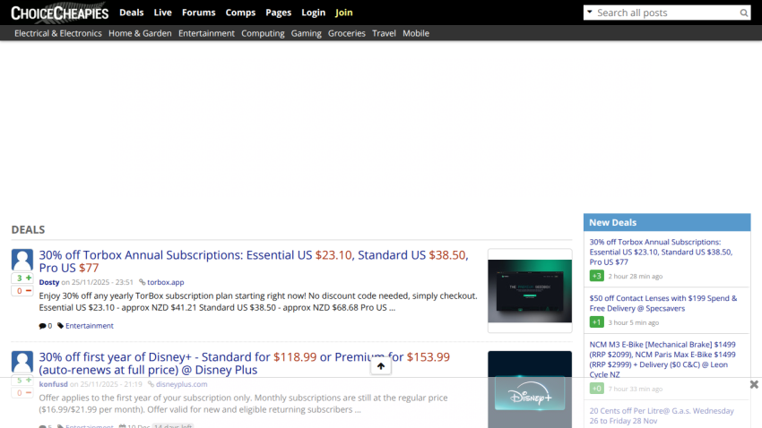Click the search magnifier icon
Image resolution: width=762 pixels, height=428 pixels.
point(743,13)
